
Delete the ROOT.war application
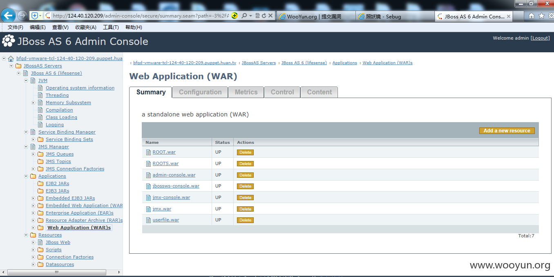pos(245,152)
